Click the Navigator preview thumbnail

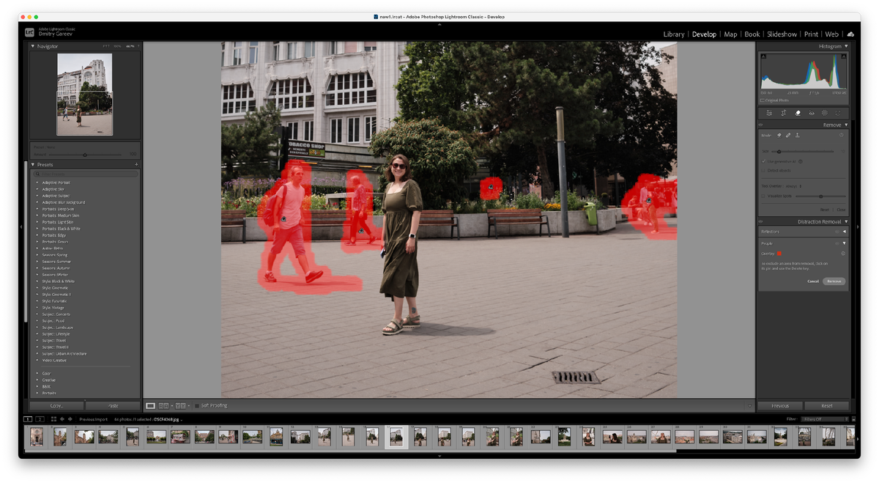85,94
